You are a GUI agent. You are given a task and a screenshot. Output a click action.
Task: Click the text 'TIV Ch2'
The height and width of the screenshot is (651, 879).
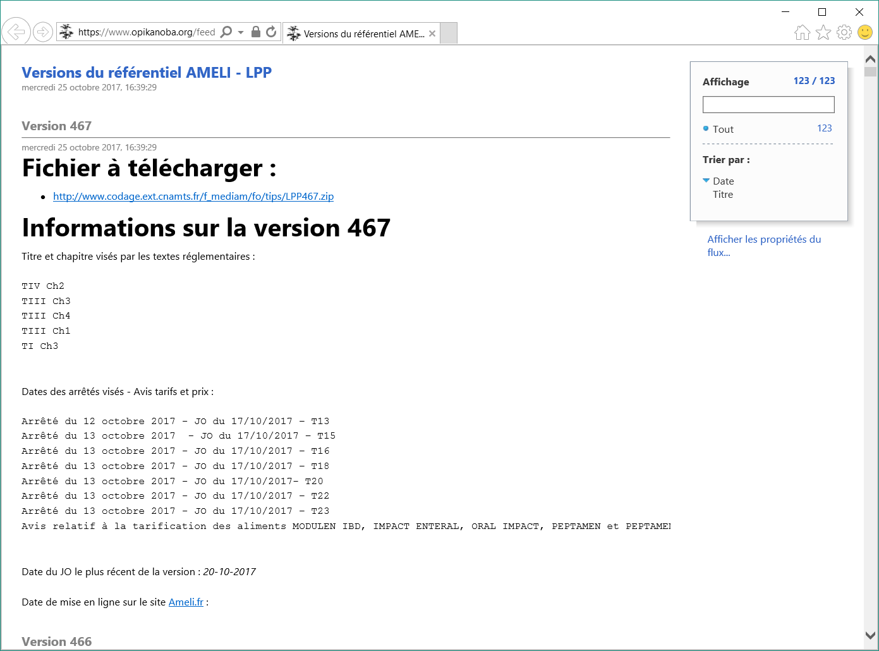pos(43,286)
